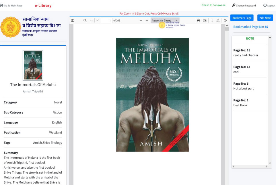Click the Logout link

pyautogui.click(x=271, y=6)
